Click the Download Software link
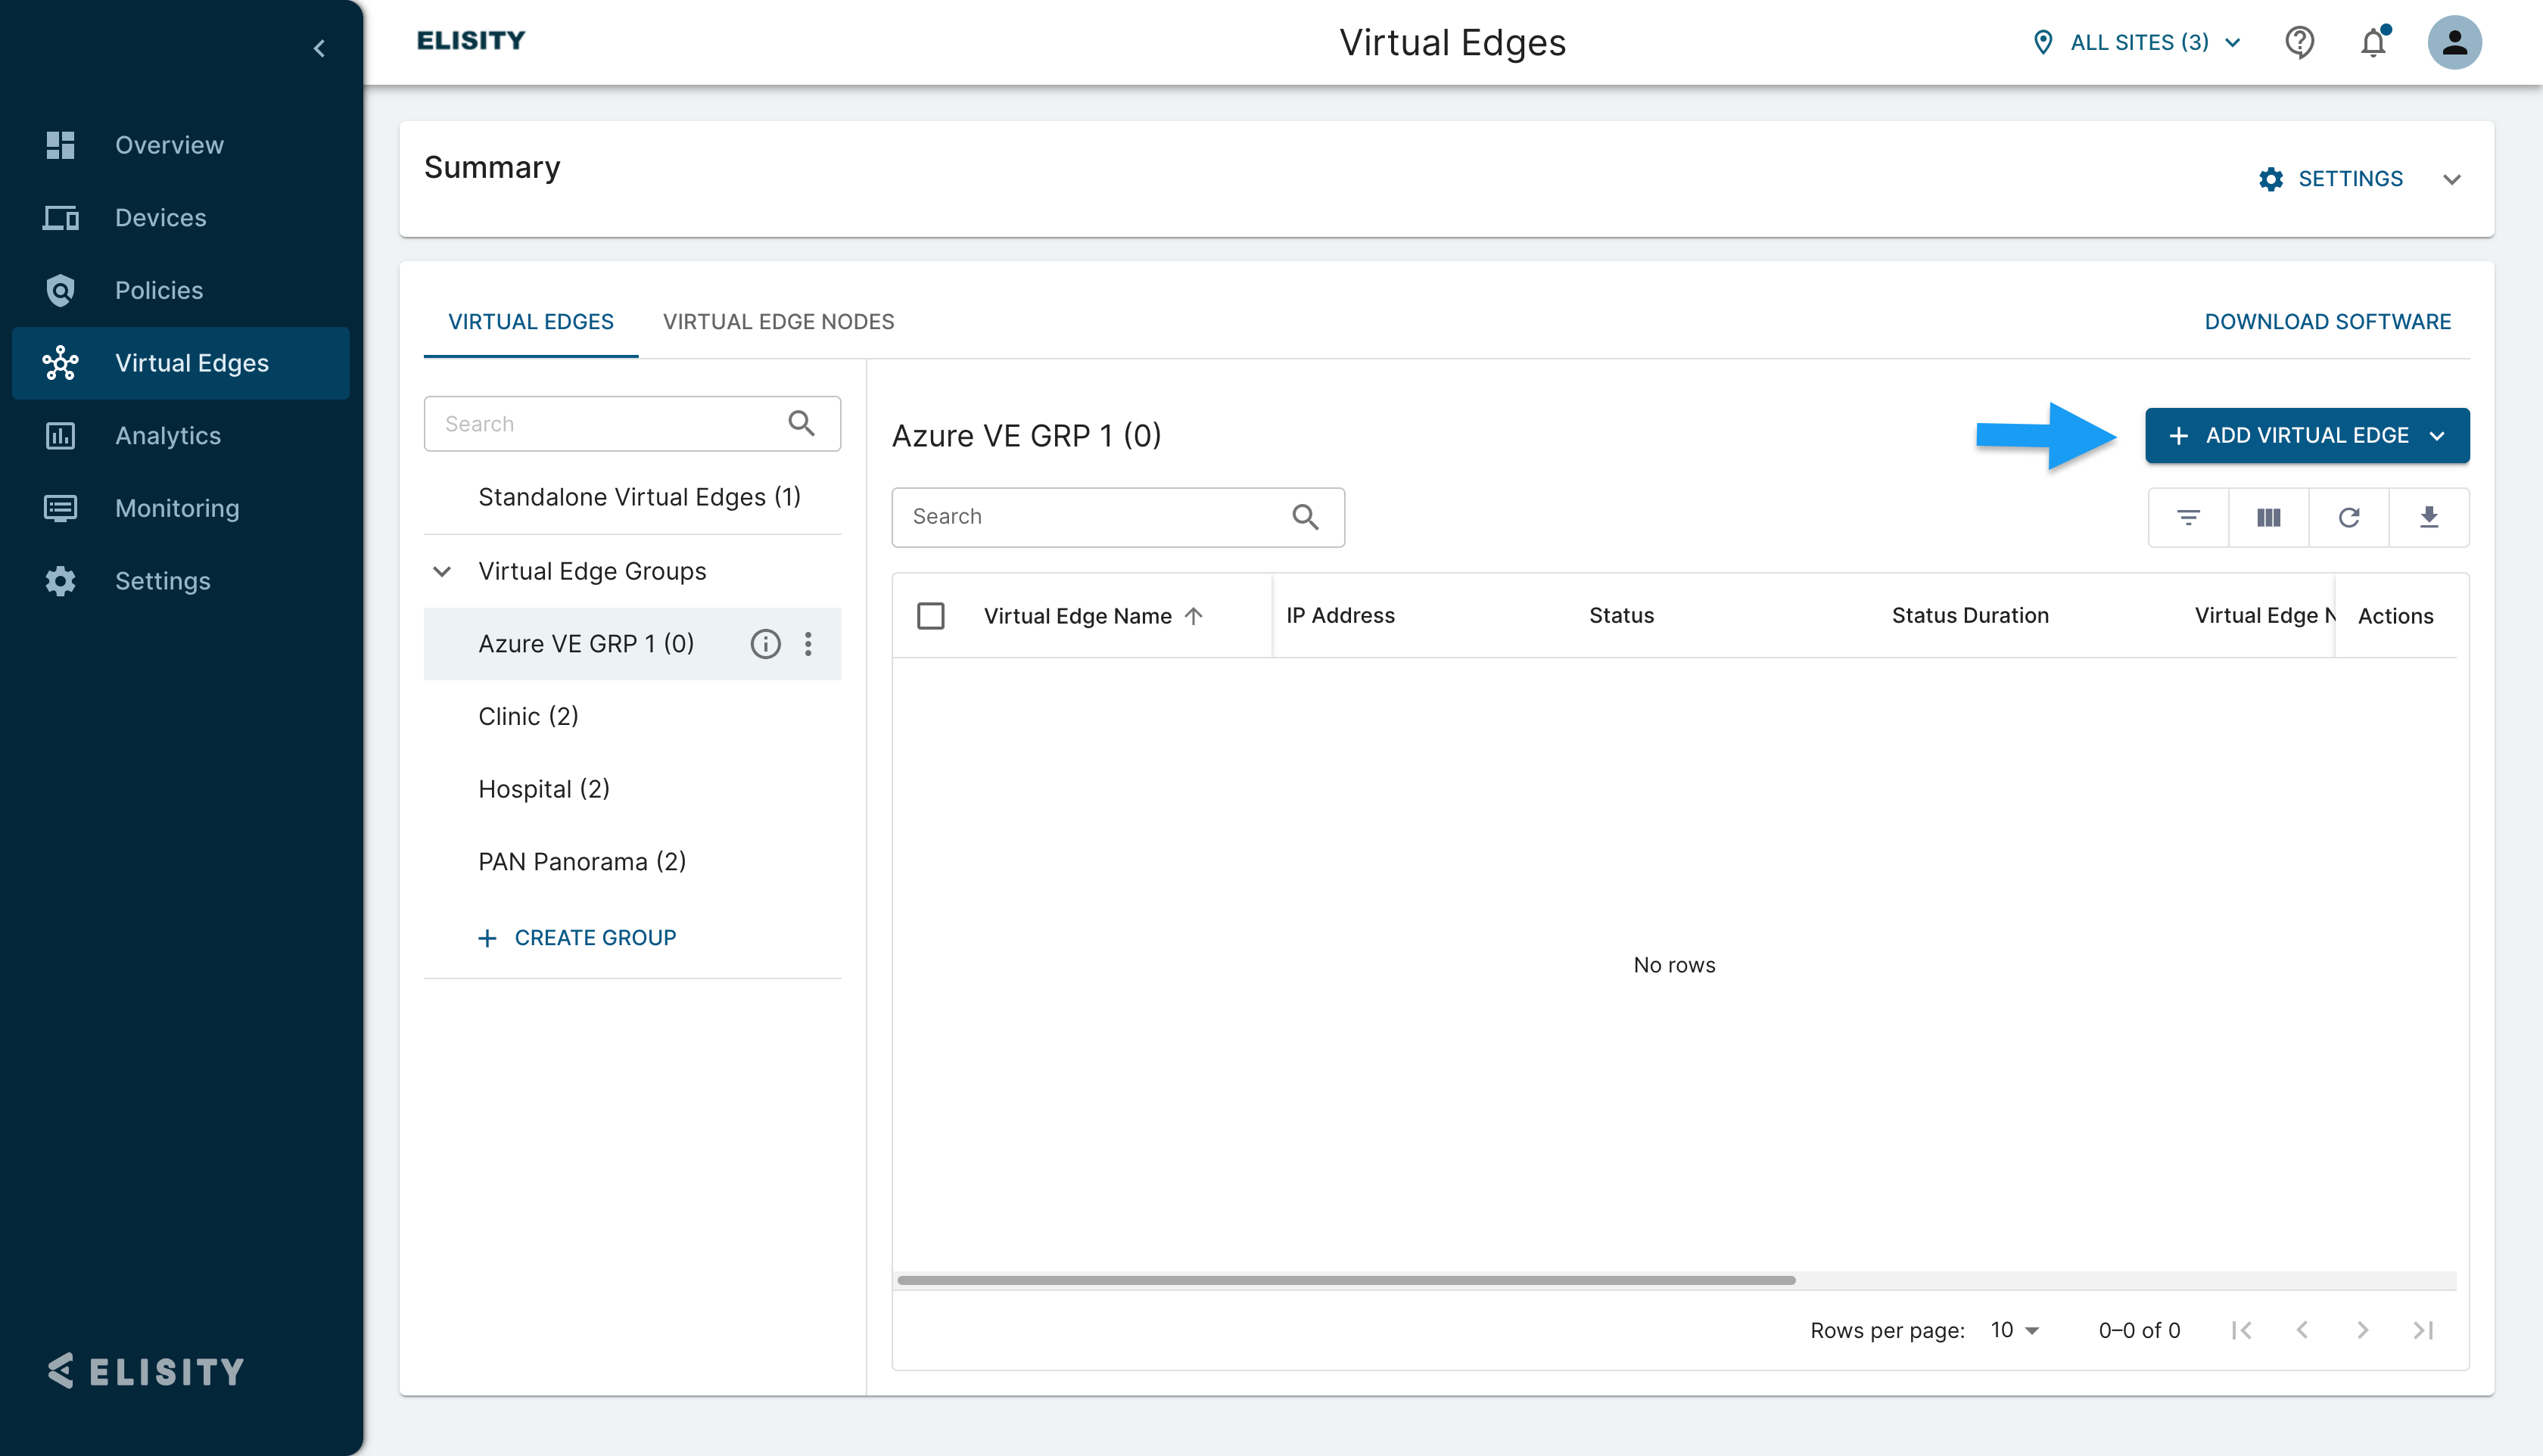The height and width of the screenshot is (1456, 2543). pos(2327,322)
